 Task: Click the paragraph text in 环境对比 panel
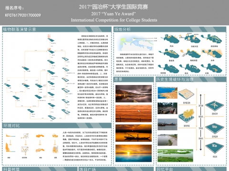[x=85, y=146]
